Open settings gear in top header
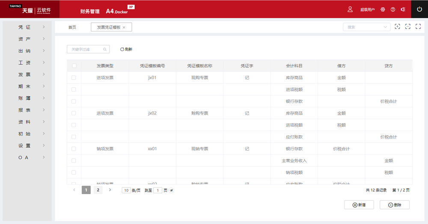 coord(383,9)
